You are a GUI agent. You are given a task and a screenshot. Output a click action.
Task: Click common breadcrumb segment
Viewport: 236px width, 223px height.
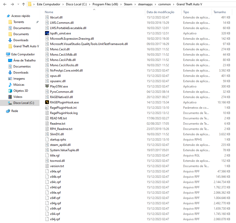164,4
